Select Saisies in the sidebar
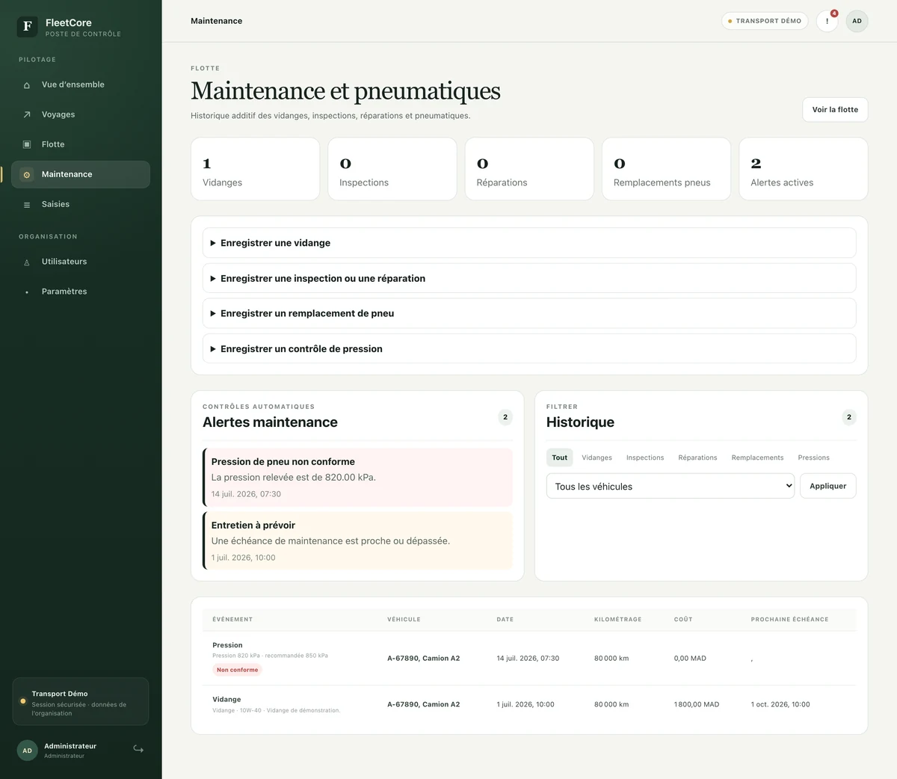This screenshot has height=779, width=897. pyautogui.click(x=81, y=204)
